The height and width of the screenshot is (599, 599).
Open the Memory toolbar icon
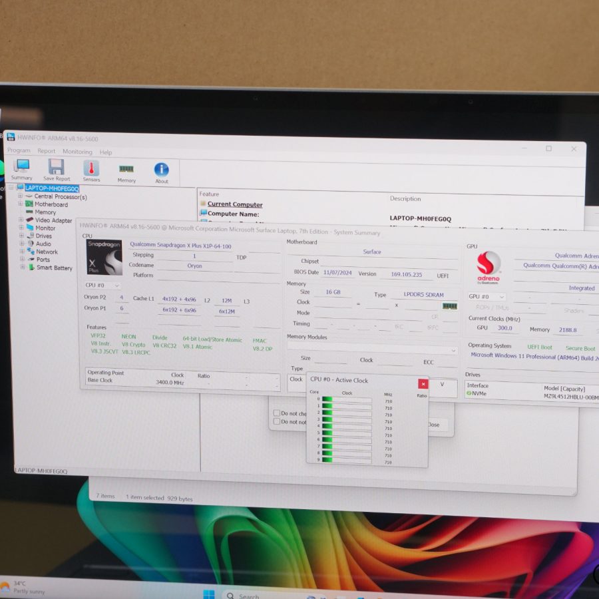tap(126, 172)
